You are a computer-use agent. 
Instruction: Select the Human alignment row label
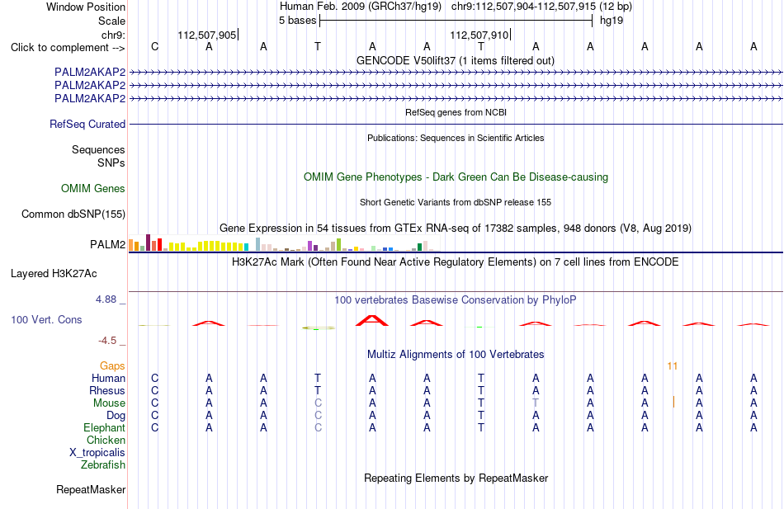pyautogui.click(x=108, y=379)
